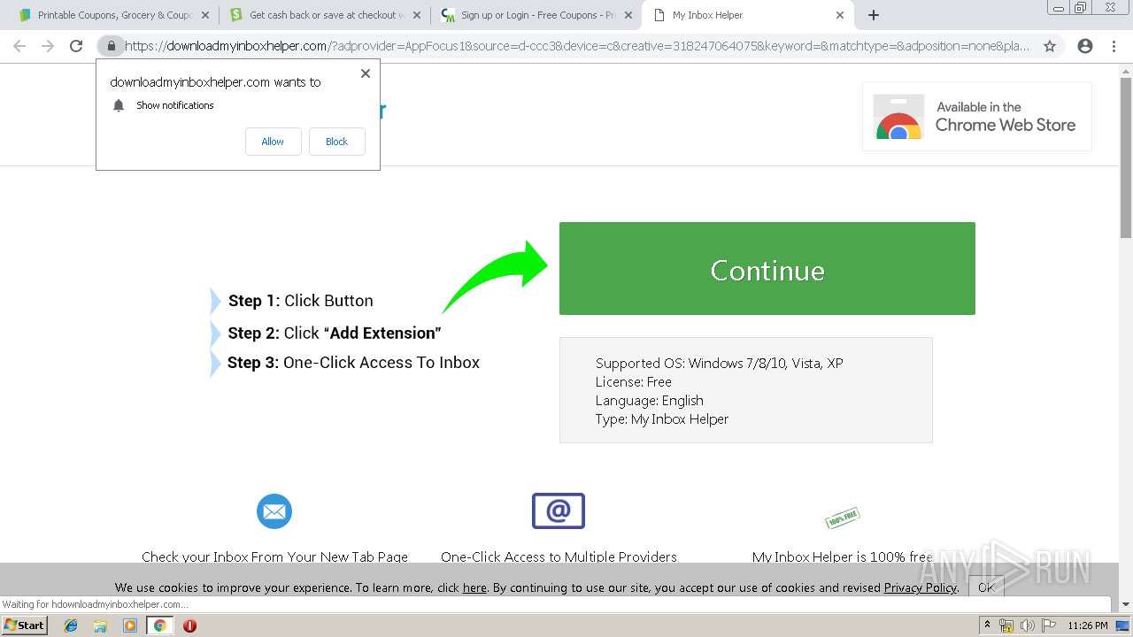Click the @ multiple providers icon
Image resolution: width=1133 pixels, height=637 pixels.
click(559, 510)
